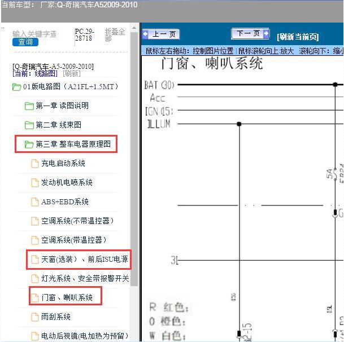This screenshot has width=344, height=342.
Task: Click document icon of 空调系统(带温控器)
Action: click(x=34, y=240)
